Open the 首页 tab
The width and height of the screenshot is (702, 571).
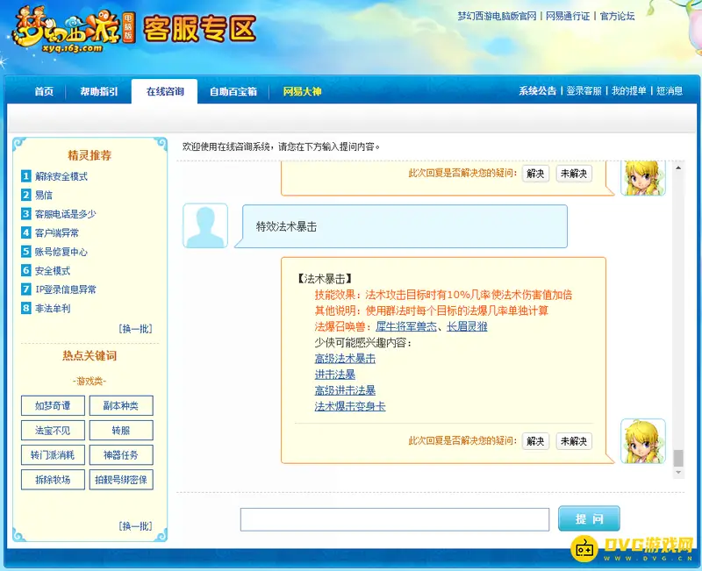coord(44,92)
